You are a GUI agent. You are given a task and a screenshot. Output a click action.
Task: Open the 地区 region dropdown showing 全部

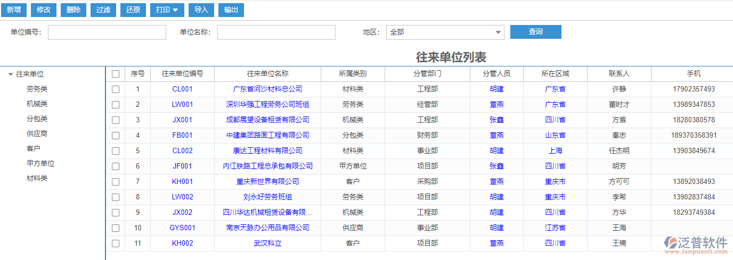(x=445, y=32)
